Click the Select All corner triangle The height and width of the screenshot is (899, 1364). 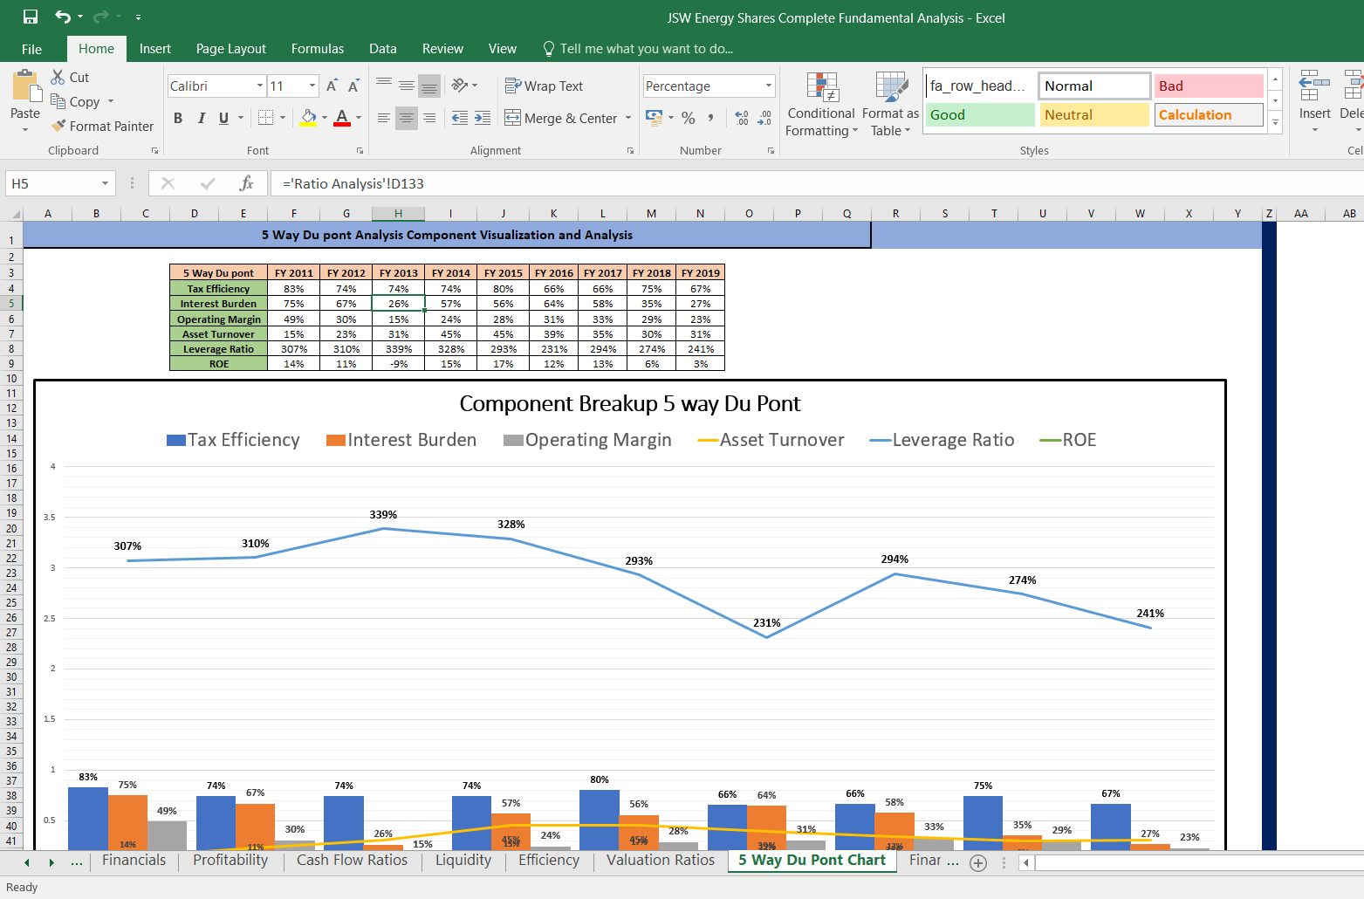point(15,214)
